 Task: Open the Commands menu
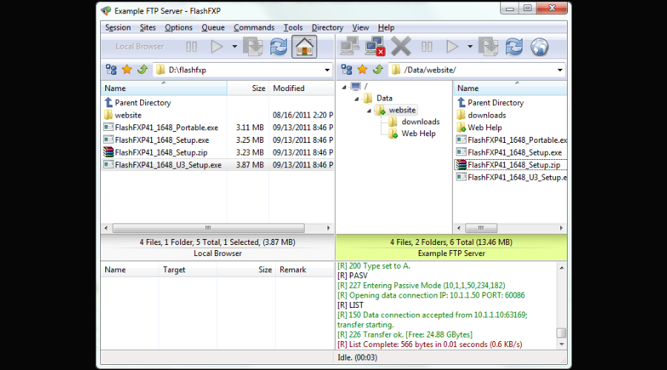(x=254, y=27)
